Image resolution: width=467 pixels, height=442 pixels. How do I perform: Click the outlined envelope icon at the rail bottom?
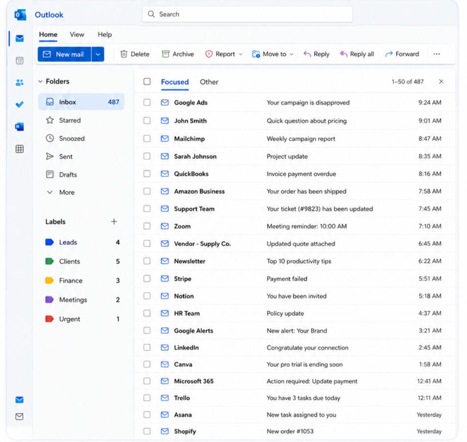20,416
